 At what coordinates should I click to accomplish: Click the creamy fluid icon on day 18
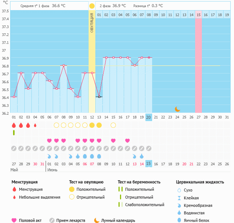pos(135,156)
